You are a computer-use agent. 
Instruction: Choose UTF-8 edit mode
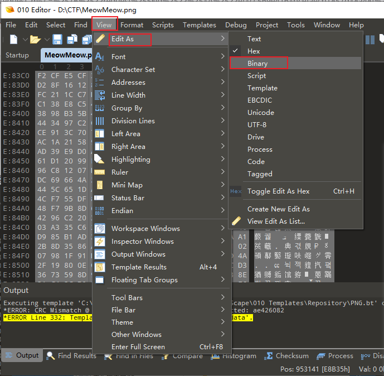point(295,125)
